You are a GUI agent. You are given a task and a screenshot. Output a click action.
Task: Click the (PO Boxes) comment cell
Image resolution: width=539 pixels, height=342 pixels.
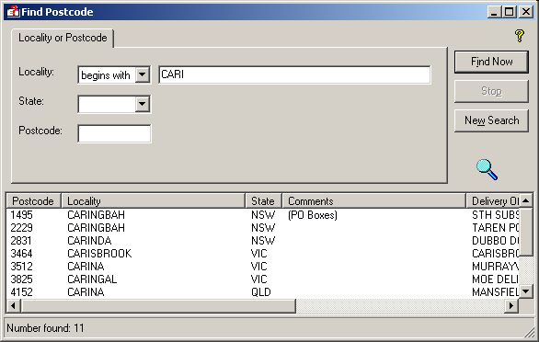point(313,215)
